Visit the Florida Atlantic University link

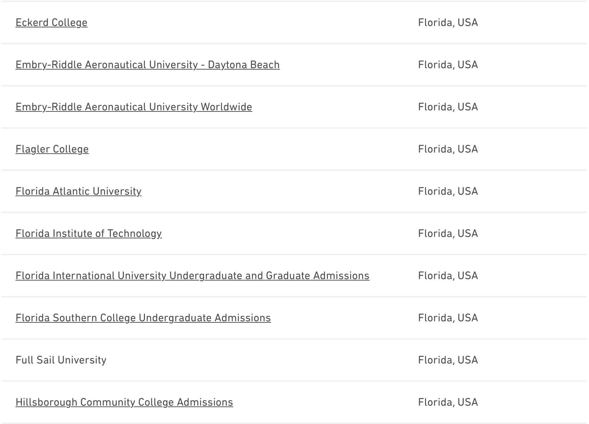tap(78, 191)
